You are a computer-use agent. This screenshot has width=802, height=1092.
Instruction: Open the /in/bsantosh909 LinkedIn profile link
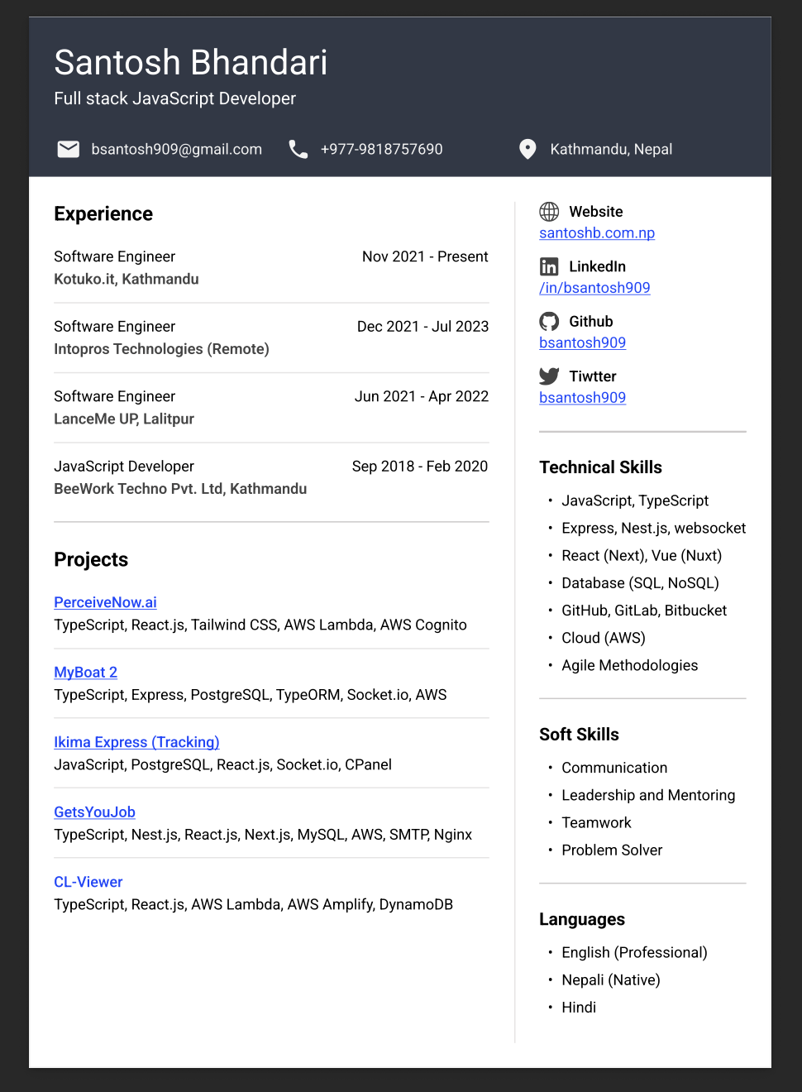pyautogui.click(x=594, y=287)
